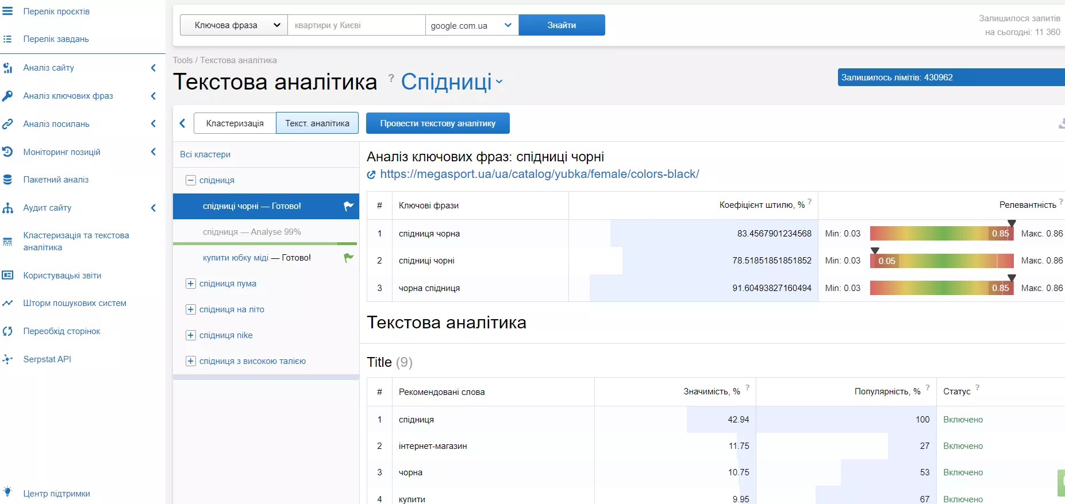Open Пакетний аналіз menu item
This screenshot has width=1065, height=504.
(56, 180)
